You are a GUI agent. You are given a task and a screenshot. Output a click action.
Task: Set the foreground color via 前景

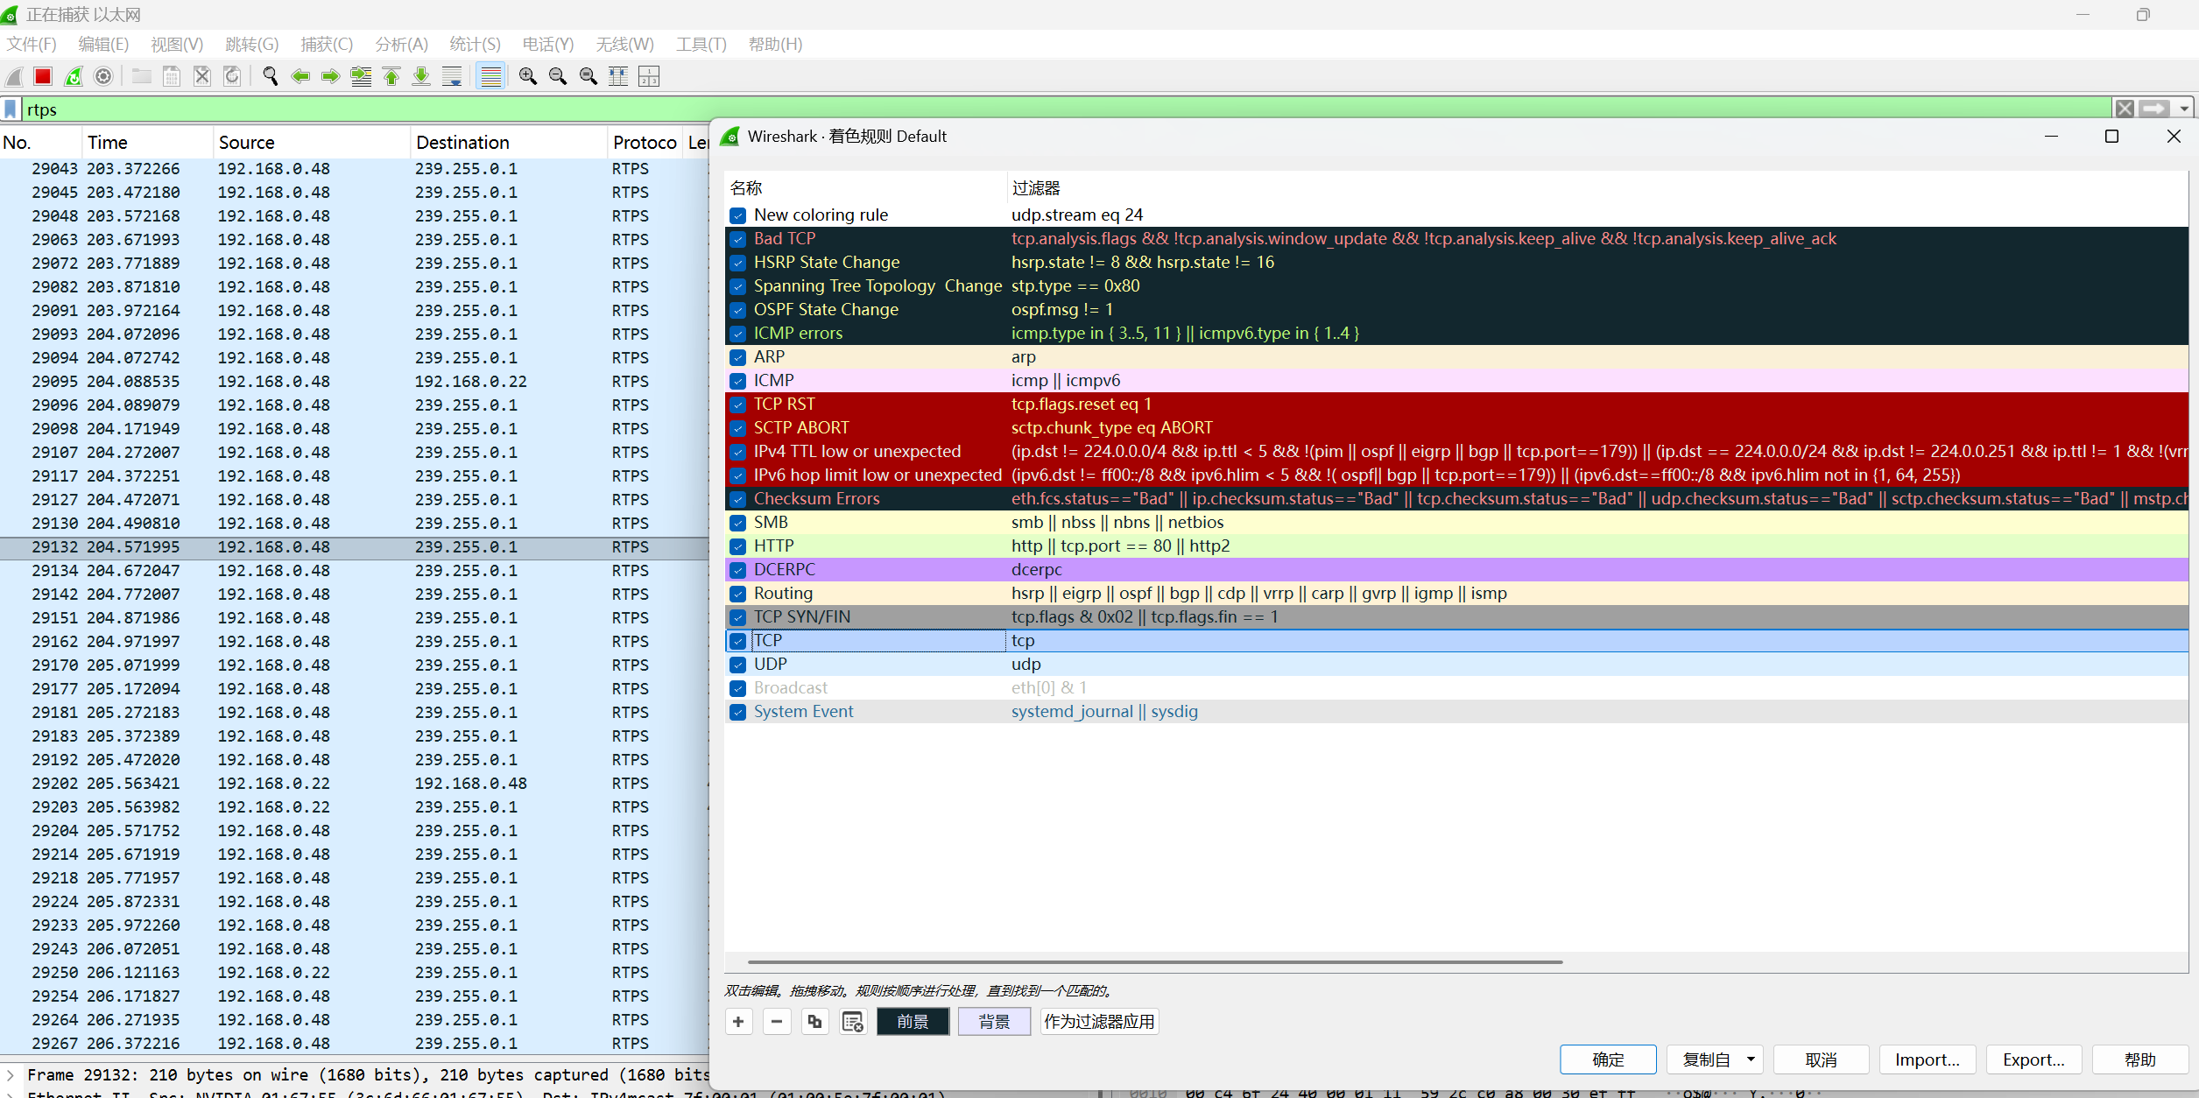(x=913, y=1021)
